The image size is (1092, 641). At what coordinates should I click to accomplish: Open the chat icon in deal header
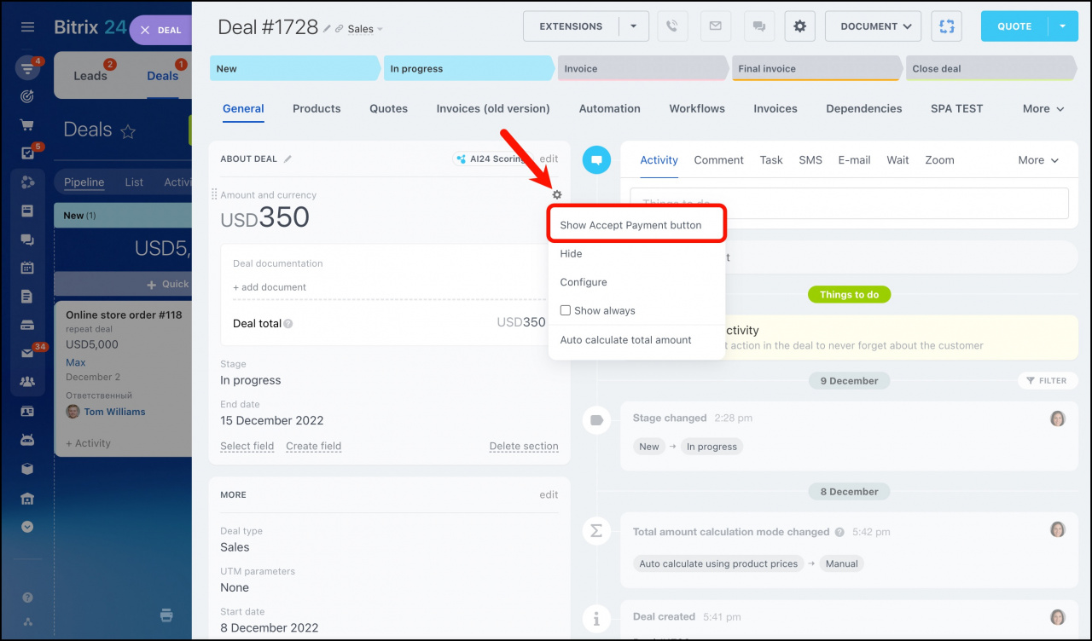758,26
